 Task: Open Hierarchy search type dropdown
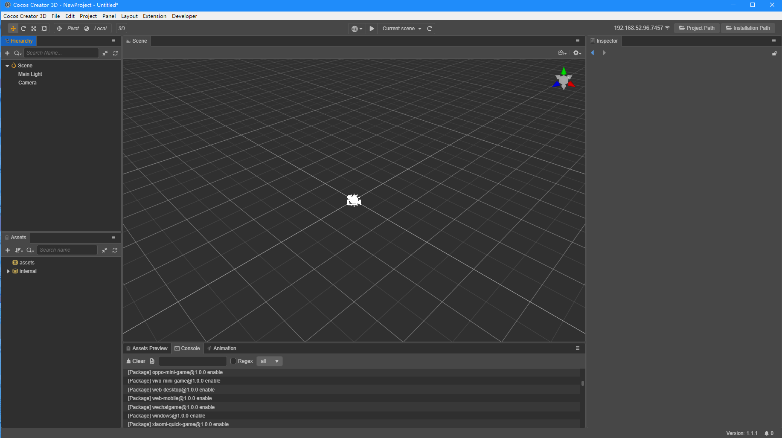[17, 53]
